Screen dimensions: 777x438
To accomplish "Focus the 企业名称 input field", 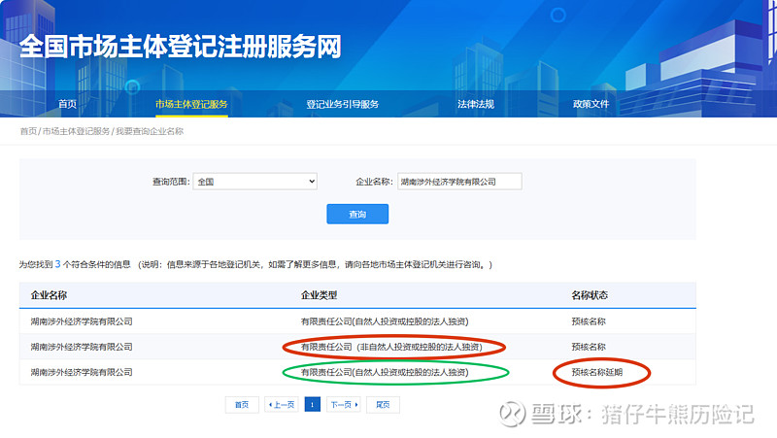I will click(x=459, y=182).
